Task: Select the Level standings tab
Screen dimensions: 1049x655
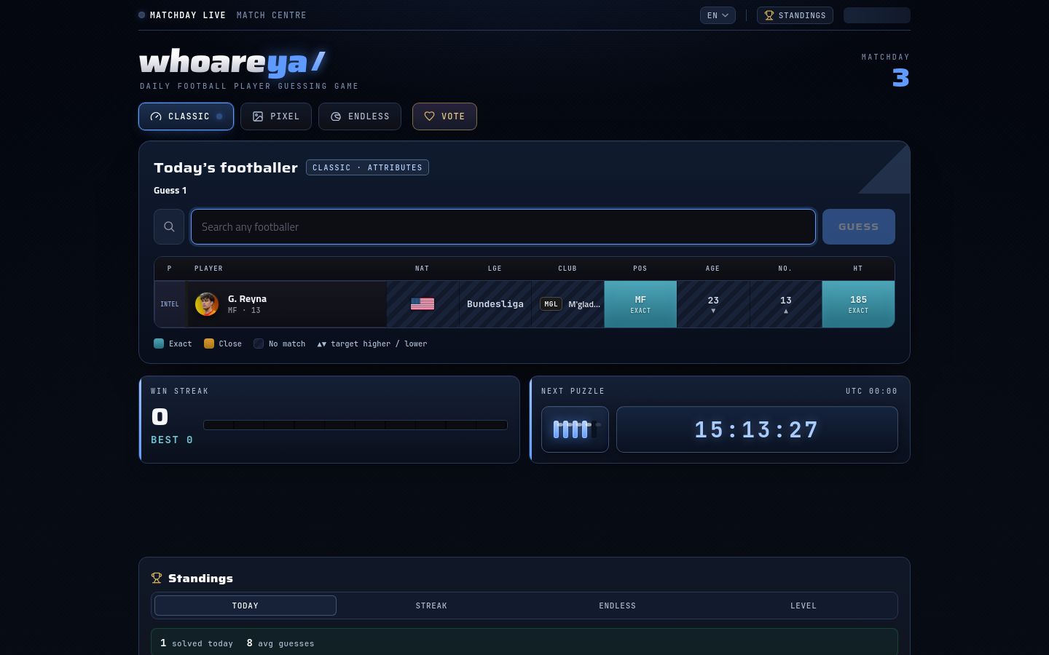Action: click(804, 606)
